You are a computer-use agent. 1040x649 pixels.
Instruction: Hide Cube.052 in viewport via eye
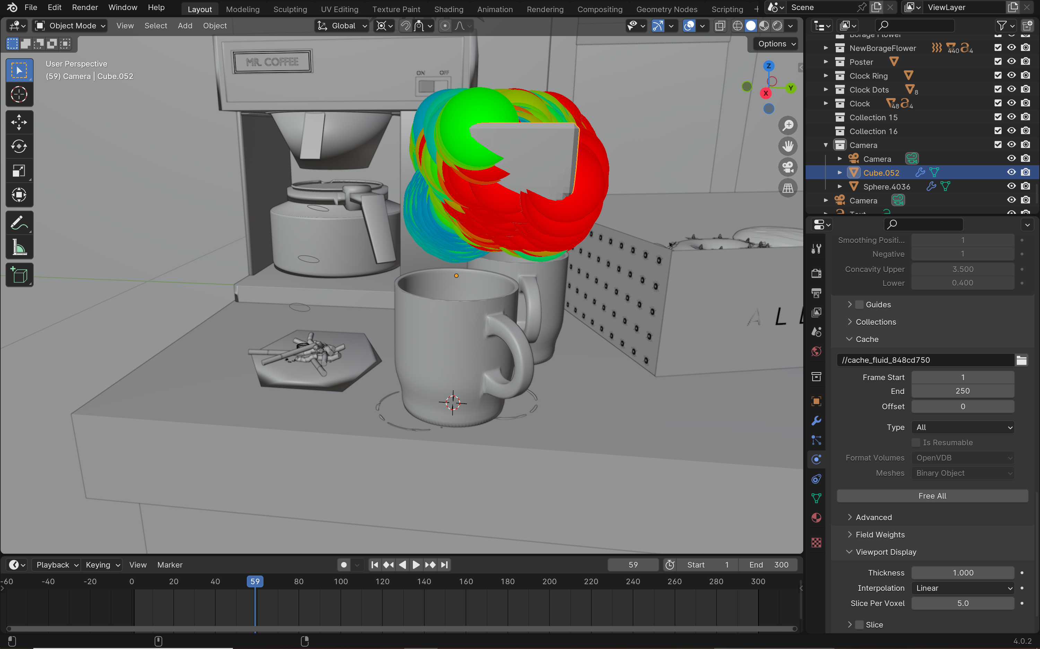(x=1011, y=172)
